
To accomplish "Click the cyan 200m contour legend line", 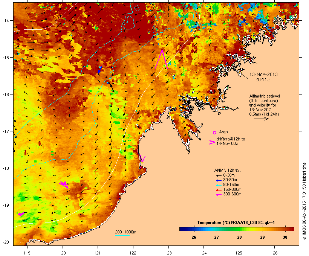I will pos(122,235).
